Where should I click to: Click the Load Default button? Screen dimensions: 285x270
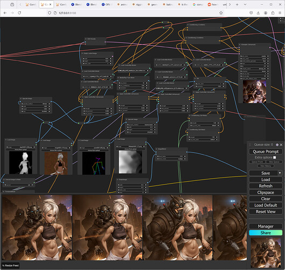point(266,205)
